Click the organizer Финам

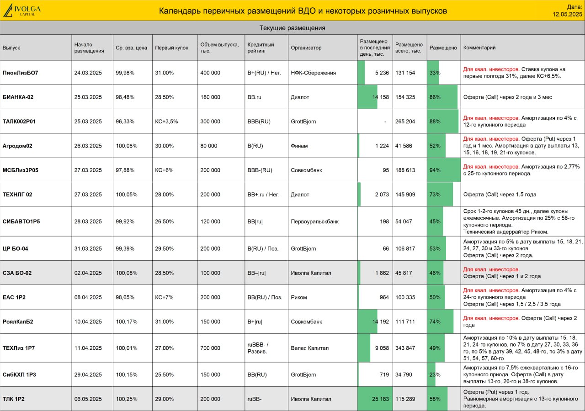click(x=299, y=146)
